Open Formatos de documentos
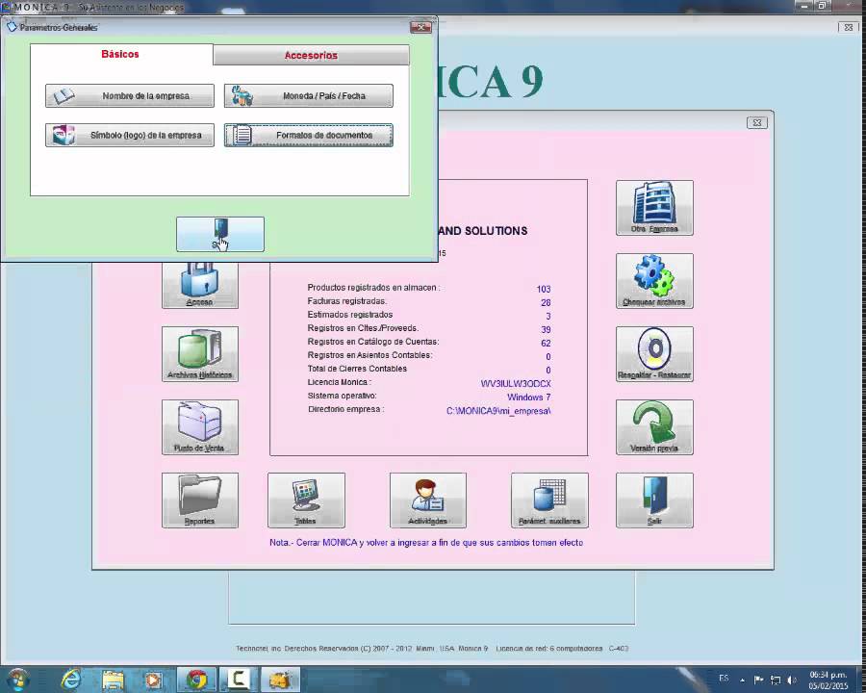This screenshot has width=866, height=693. 308,135
